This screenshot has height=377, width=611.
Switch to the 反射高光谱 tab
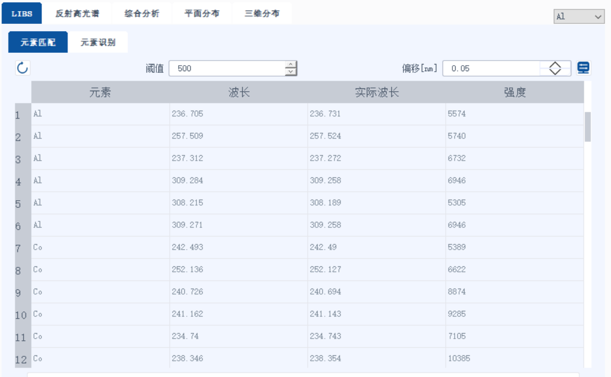[77, 13]
